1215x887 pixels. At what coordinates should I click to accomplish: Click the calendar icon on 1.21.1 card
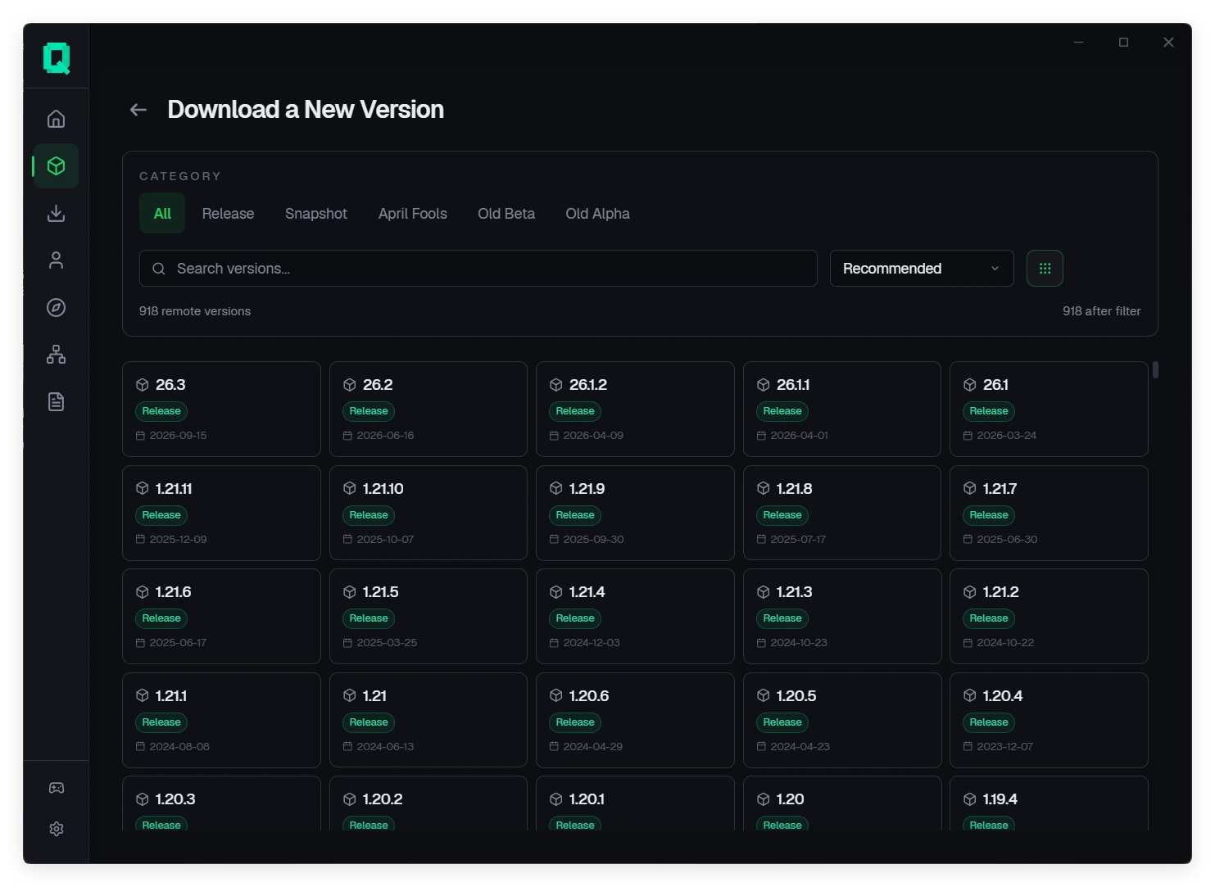(x=141, y=747)
